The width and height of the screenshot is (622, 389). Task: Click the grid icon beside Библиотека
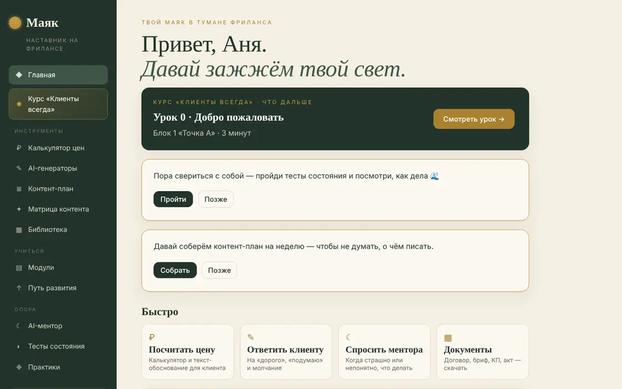pyautogui.click(x=19, y=230)
